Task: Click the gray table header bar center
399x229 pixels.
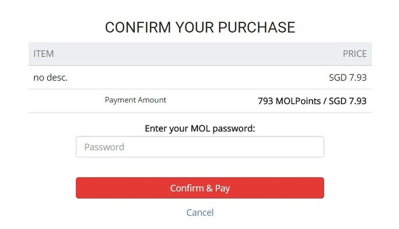Action: click(200, 54)
